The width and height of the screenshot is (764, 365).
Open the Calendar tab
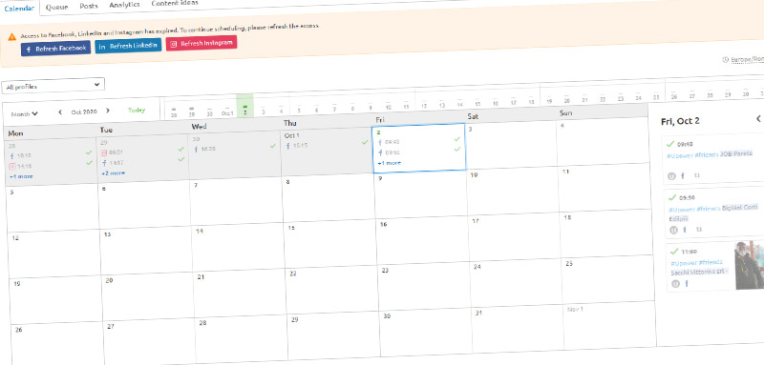(19, 9)
